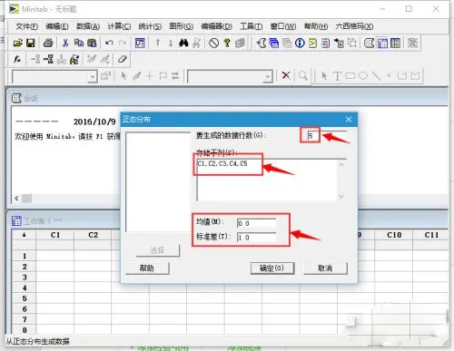Open the 编辑器(D) menu
The height and width of the screenshot is (351, 454).
[216, 26]
